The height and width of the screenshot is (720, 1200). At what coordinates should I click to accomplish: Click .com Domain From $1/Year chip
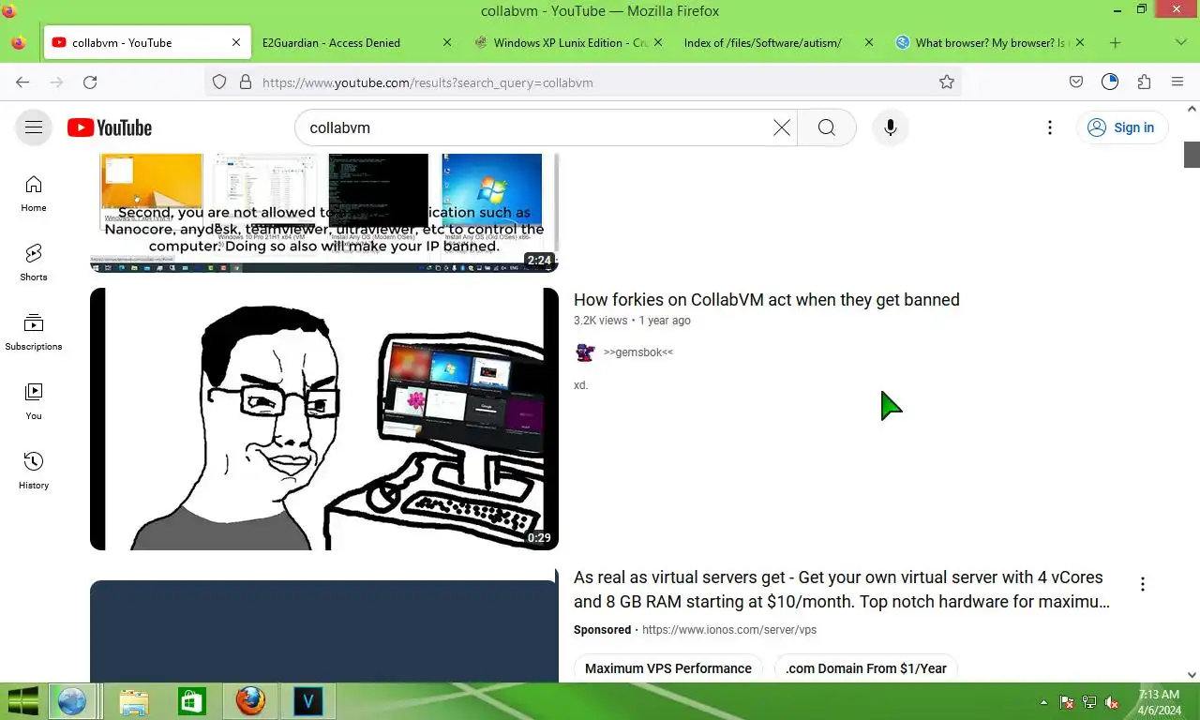click(865, 668)
